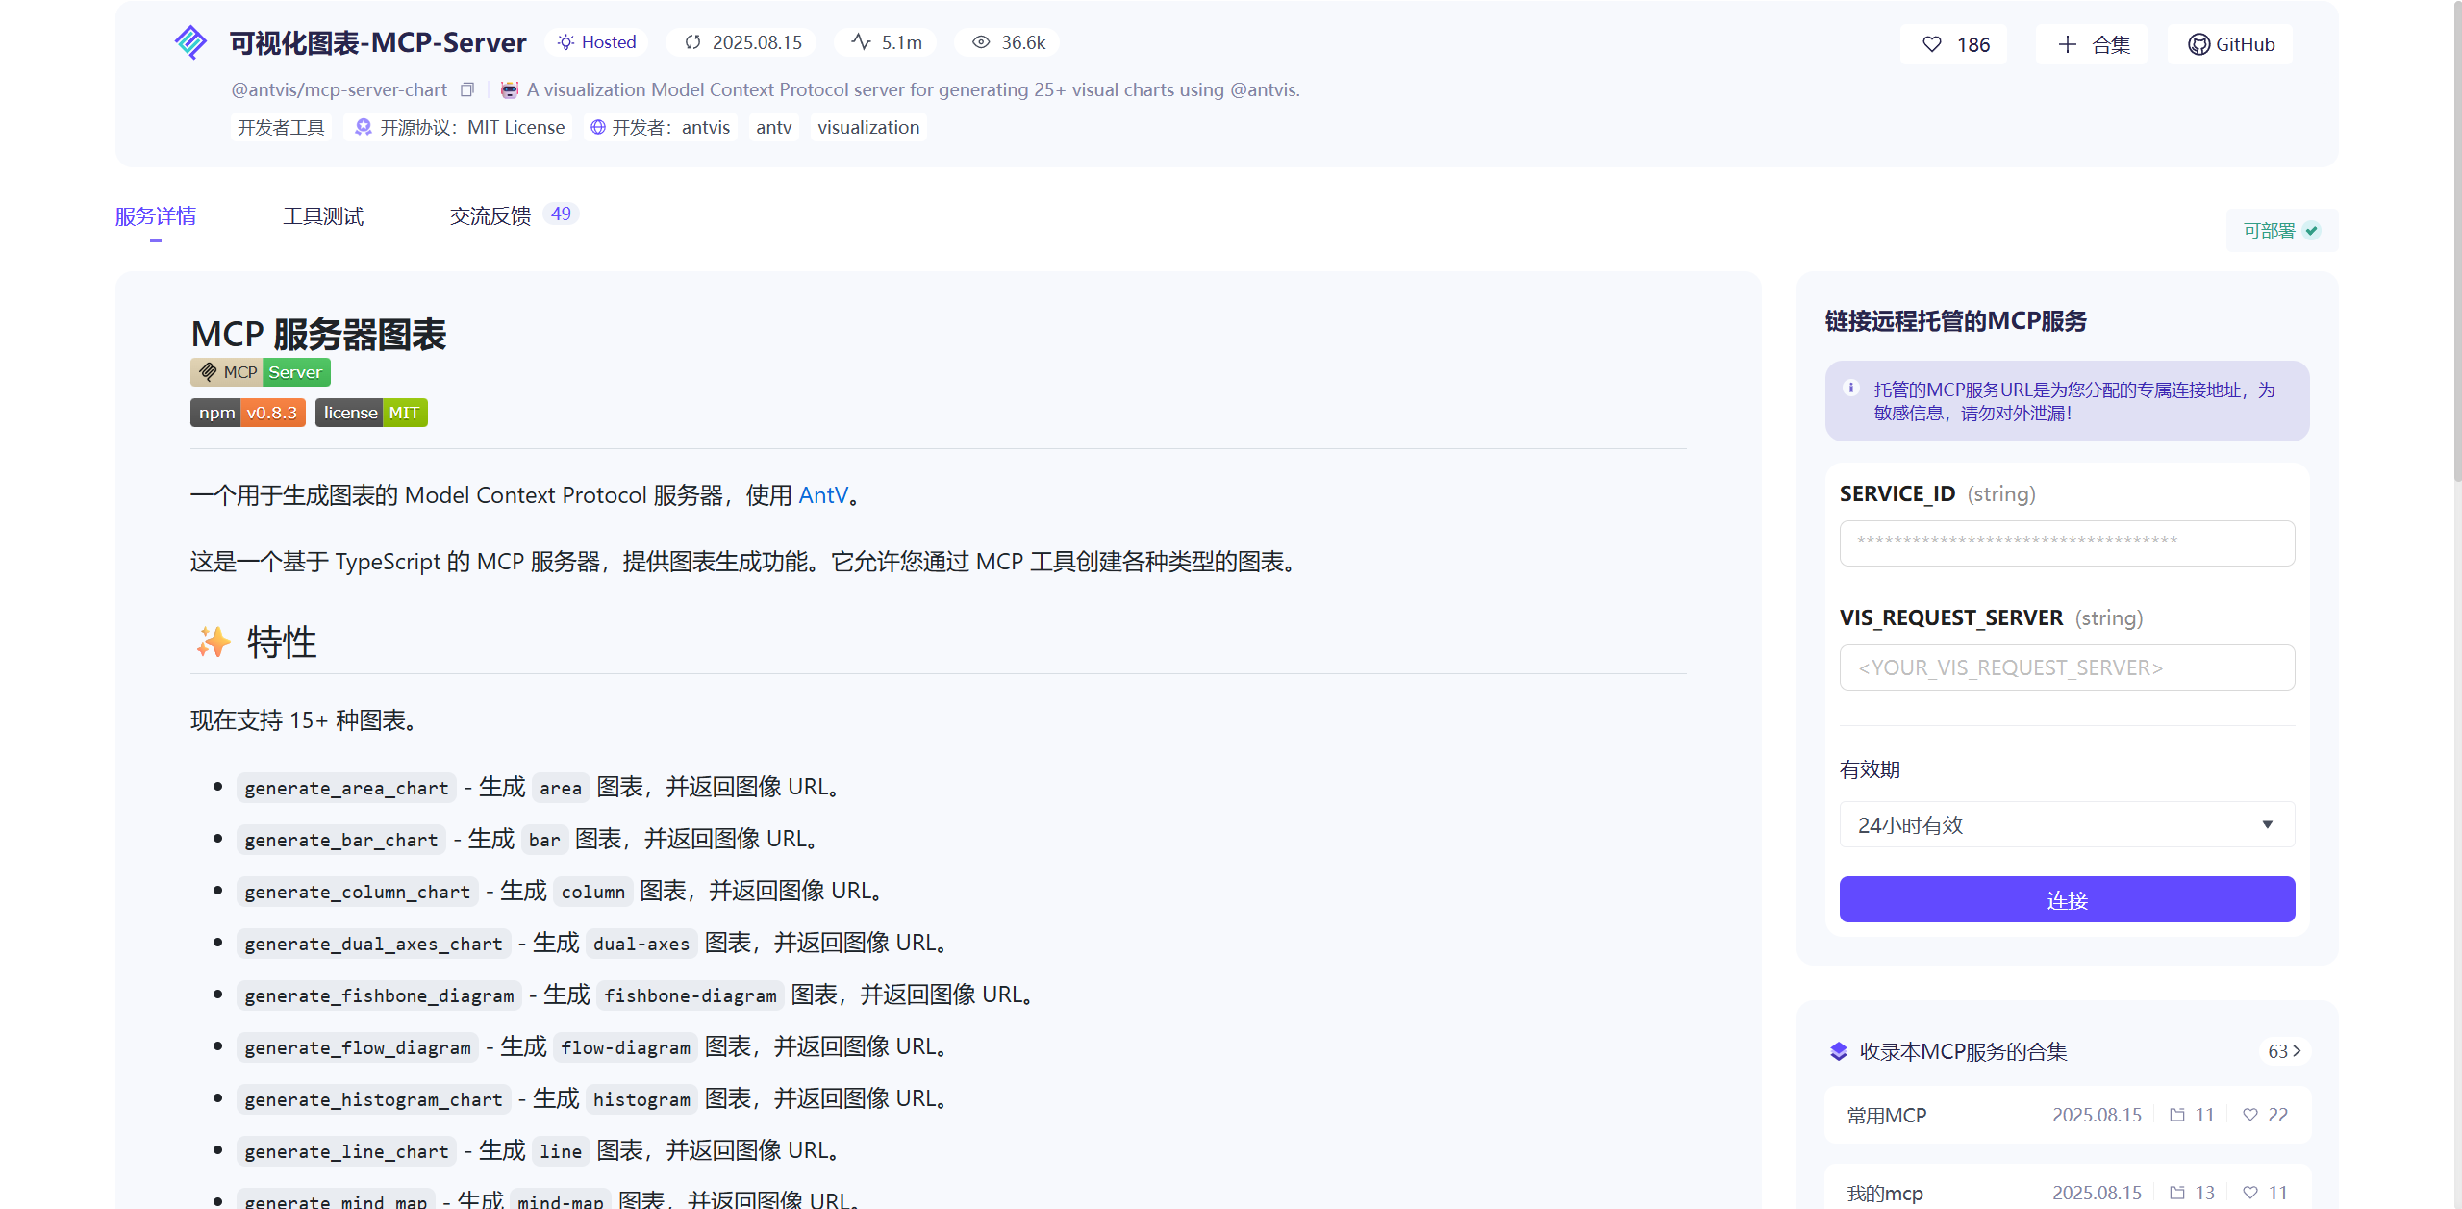Open the 24小时有效 validity dropdown
Image resolution: width=2462 pixels, height=1209 pixels.
(x=2067, y=824)
